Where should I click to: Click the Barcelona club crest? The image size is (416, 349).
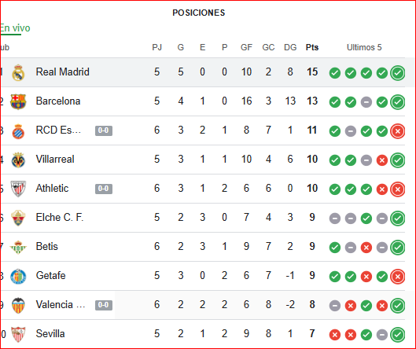pyautogui.click(x=18, y=101)
